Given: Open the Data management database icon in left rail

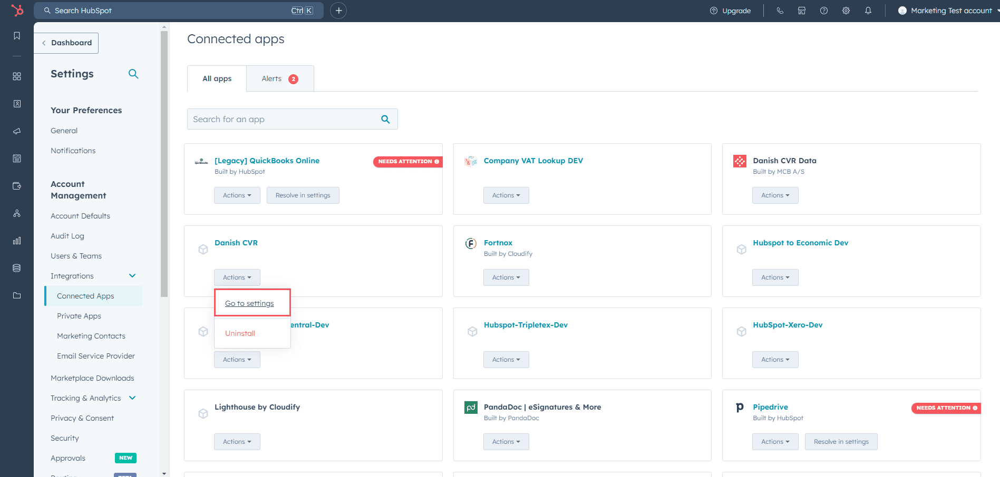Looking at the screenshot, I should point(17,268).
